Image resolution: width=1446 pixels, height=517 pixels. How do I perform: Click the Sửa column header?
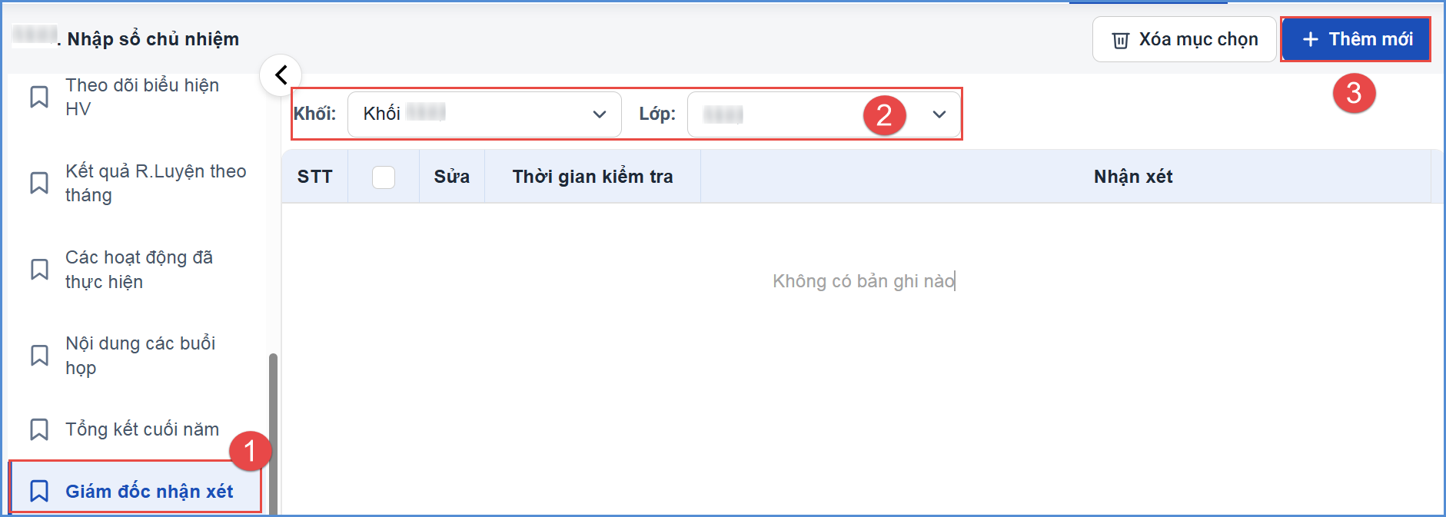point(452,177)
